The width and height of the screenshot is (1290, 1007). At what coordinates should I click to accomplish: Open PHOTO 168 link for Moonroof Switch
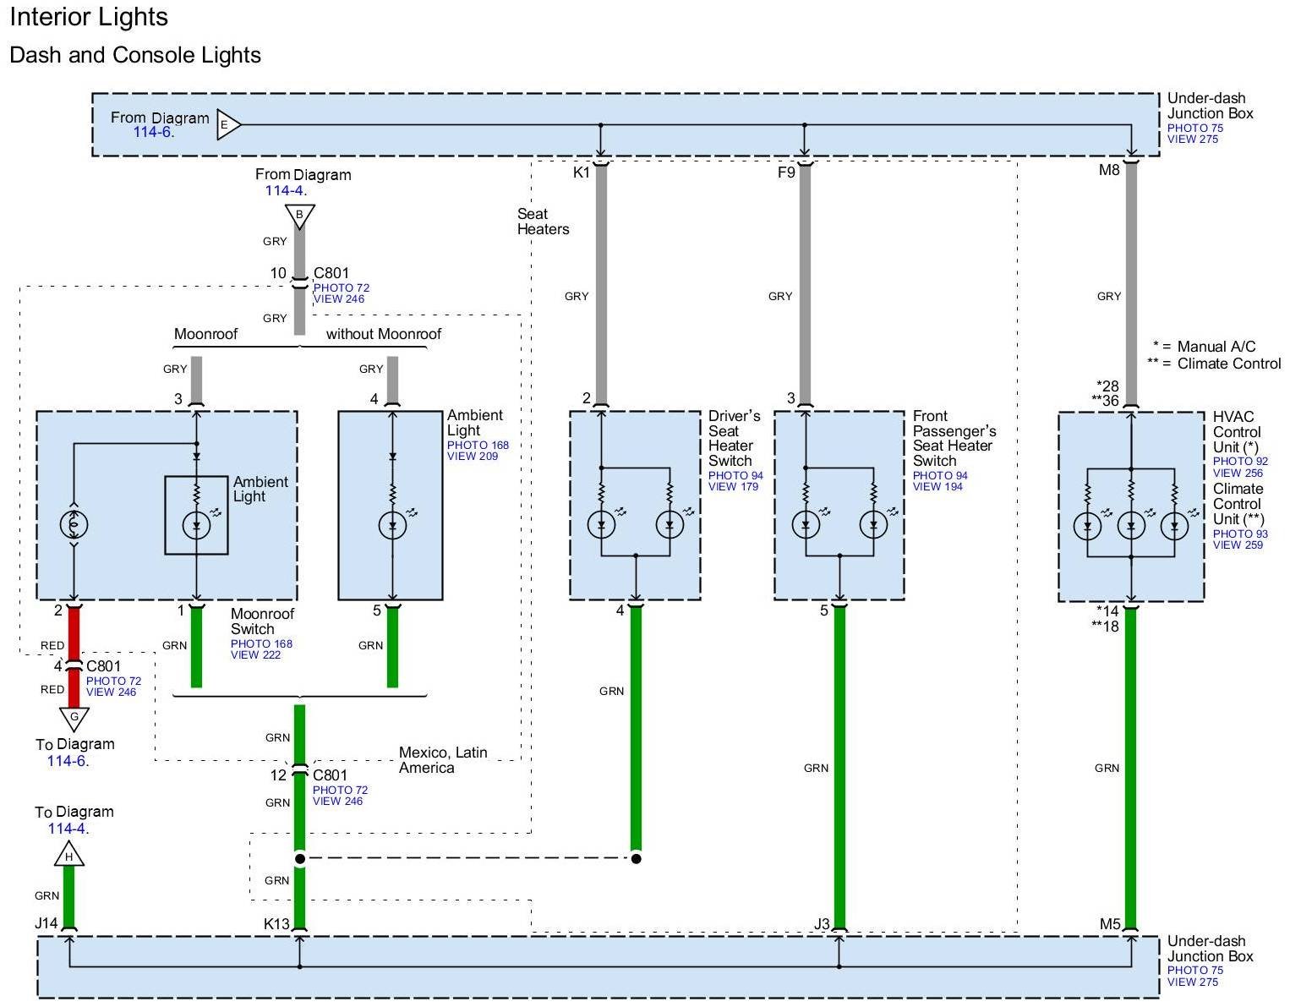tap(261, 644)
